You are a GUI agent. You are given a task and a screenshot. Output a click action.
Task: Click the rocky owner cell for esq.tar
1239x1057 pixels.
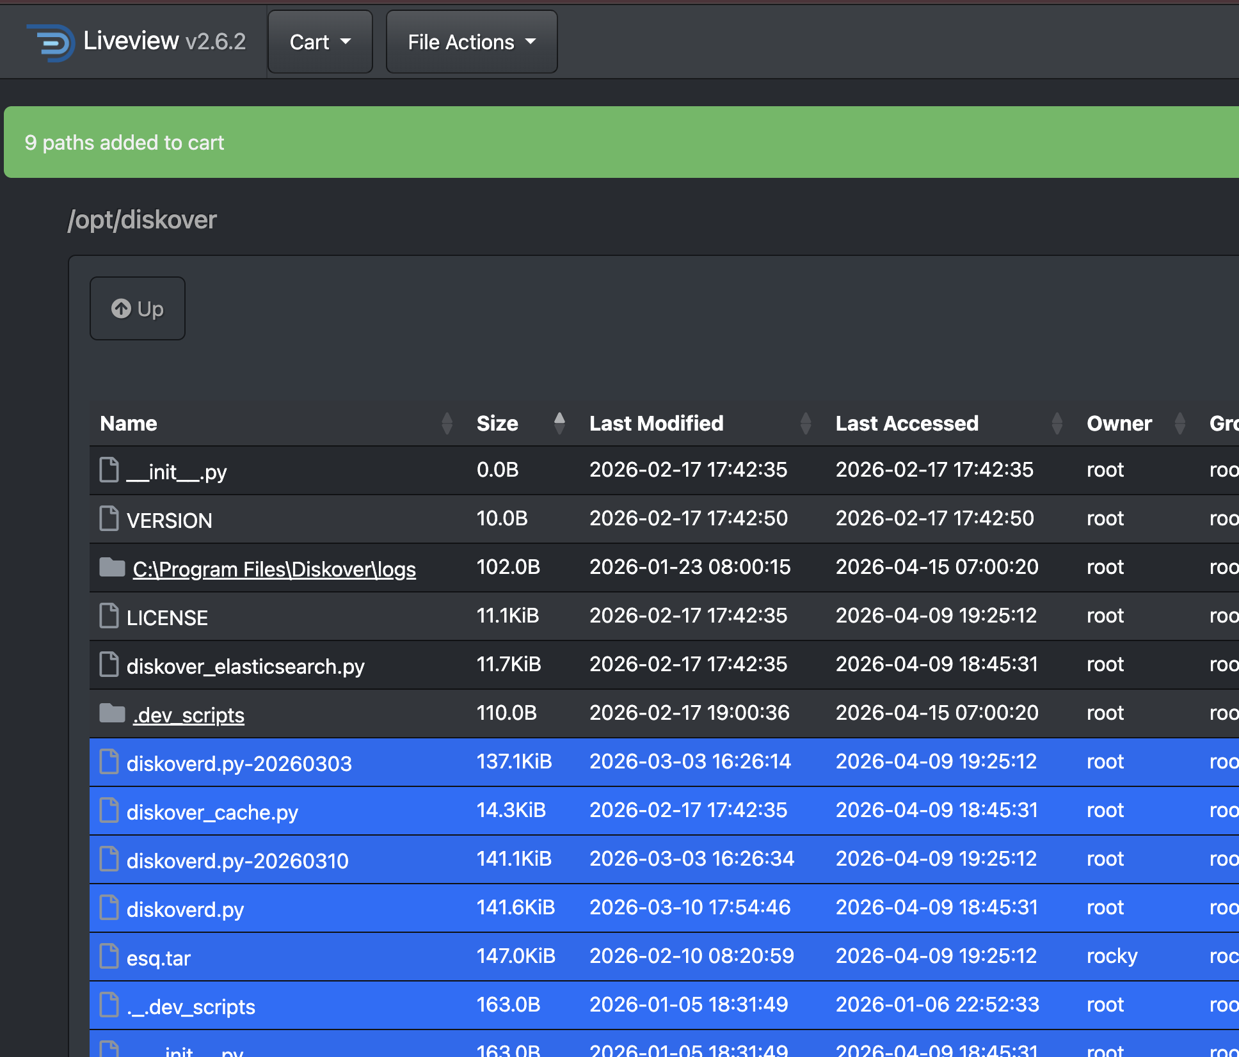pyautogui.click(x=1112, y=956)
